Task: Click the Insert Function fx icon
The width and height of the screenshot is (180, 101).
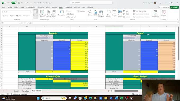Action: 30,23
